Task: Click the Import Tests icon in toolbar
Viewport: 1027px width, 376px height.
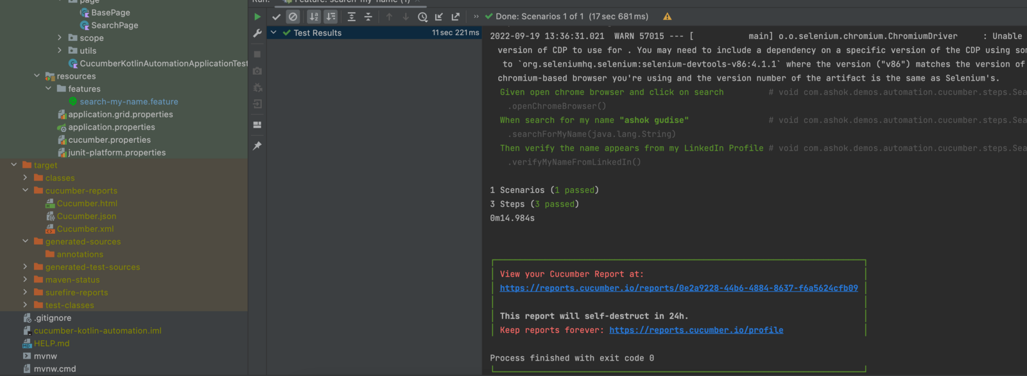Action: coord(439,17)
